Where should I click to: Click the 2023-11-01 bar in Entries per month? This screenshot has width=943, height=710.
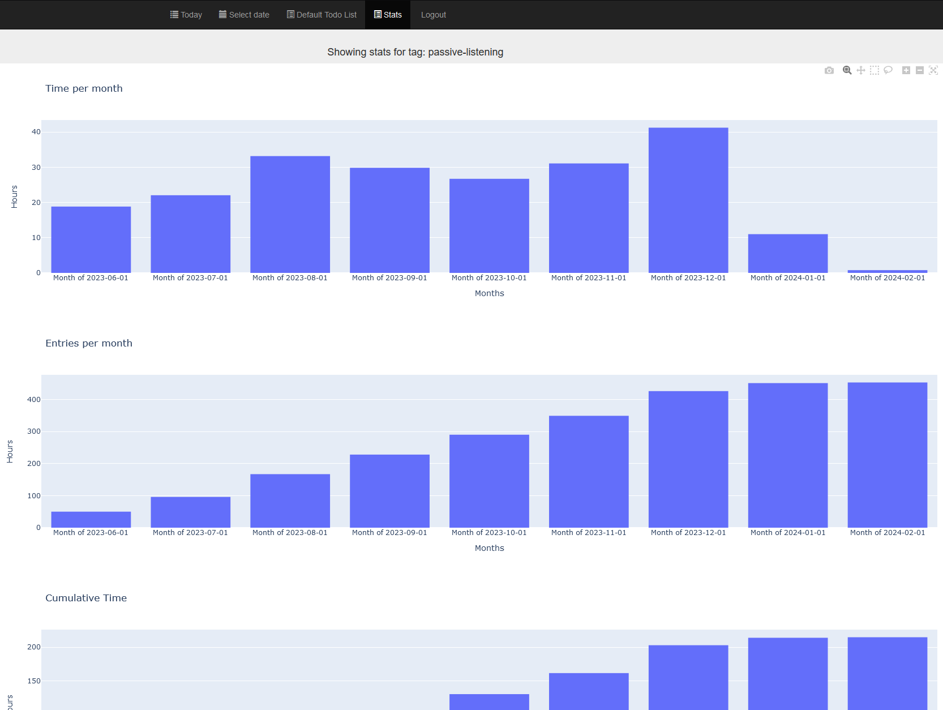tap(589, 472)
